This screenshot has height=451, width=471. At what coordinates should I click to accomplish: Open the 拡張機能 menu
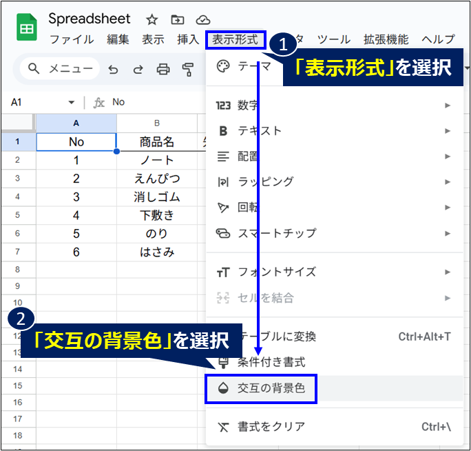point(386,39)
